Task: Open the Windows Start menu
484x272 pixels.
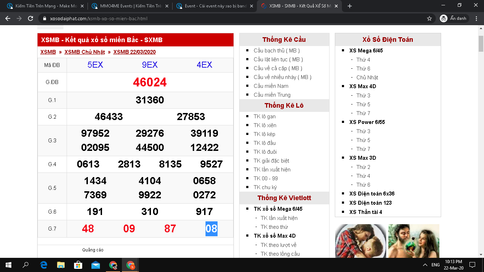Action: (x=8, y=265)
